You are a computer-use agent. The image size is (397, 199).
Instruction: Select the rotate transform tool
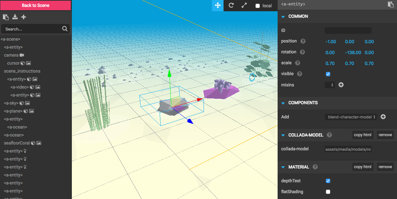(231, 5)
